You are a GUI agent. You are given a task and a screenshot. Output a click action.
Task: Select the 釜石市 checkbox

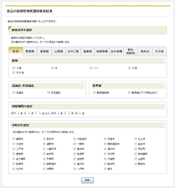tap(136, 144)
